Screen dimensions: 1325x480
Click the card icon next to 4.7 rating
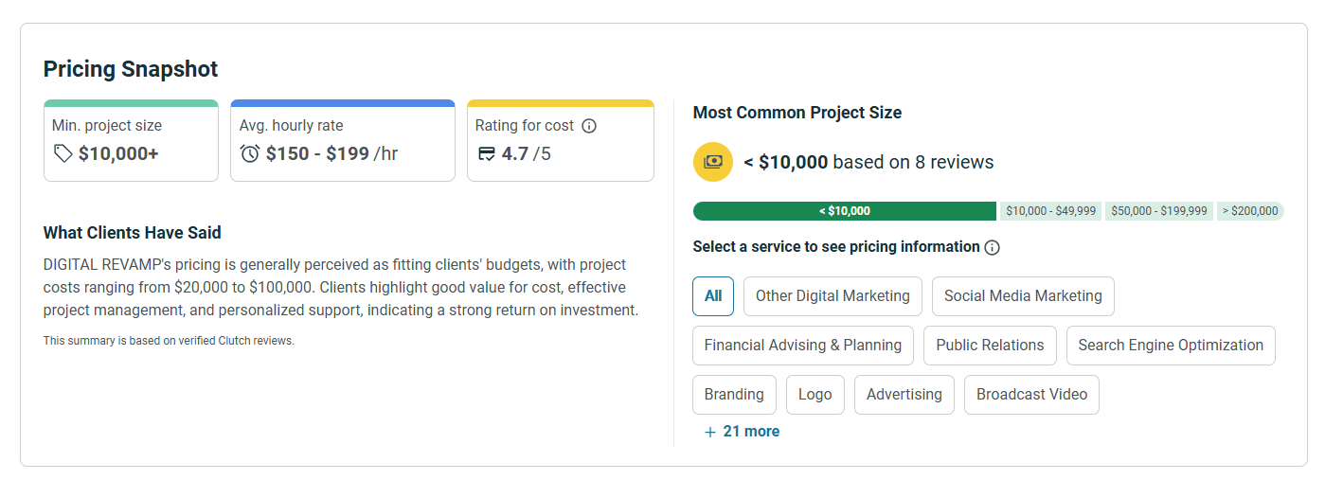click(487, 153)
